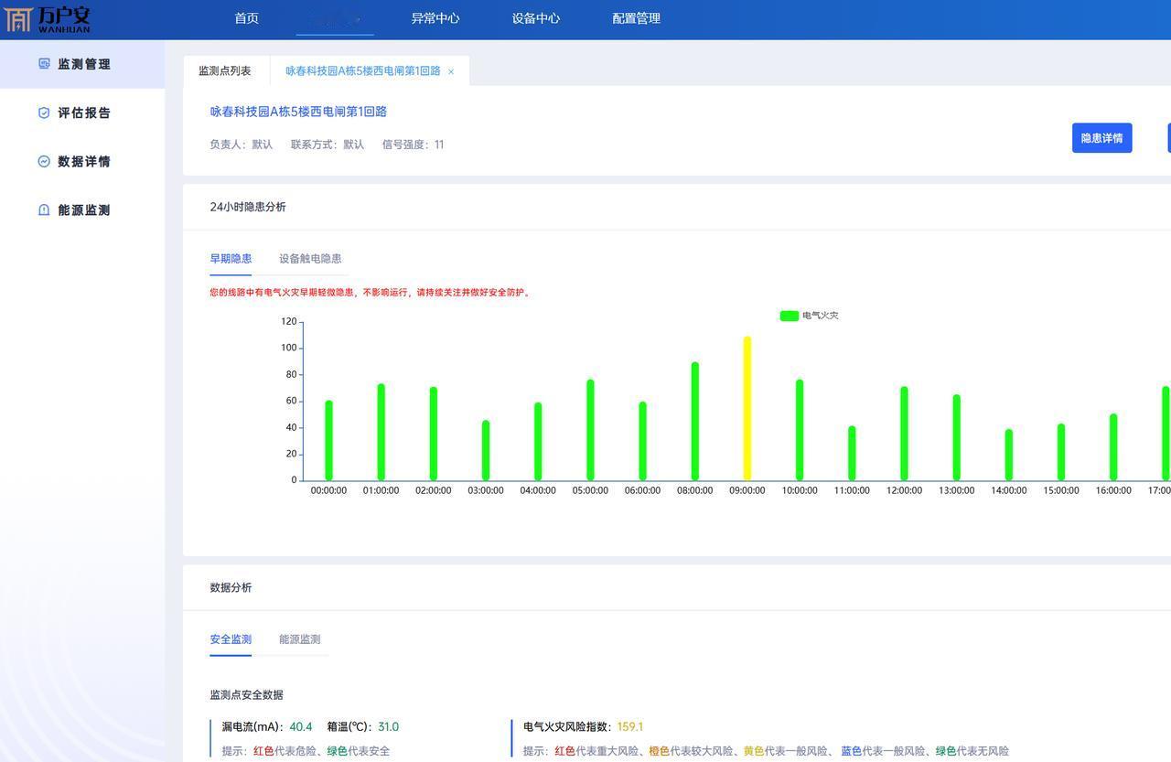
Task: Click the 信号强度：11 text
Action: (413, 145)
